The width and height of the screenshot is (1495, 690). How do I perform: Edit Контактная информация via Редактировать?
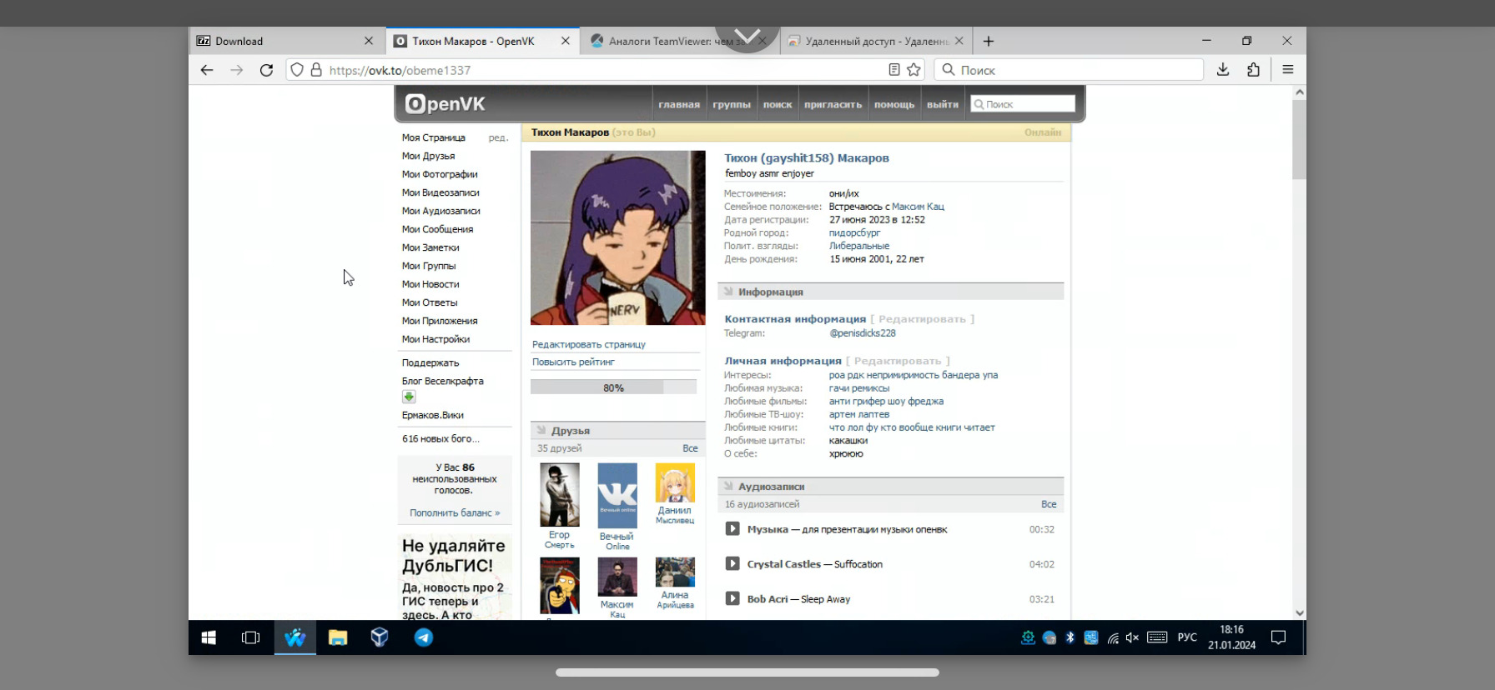[x=922, y=319]
